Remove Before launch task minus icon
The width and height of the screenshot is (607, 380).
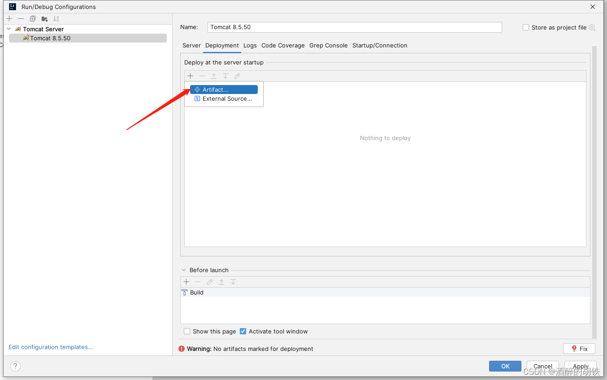(x=198, y=282)
